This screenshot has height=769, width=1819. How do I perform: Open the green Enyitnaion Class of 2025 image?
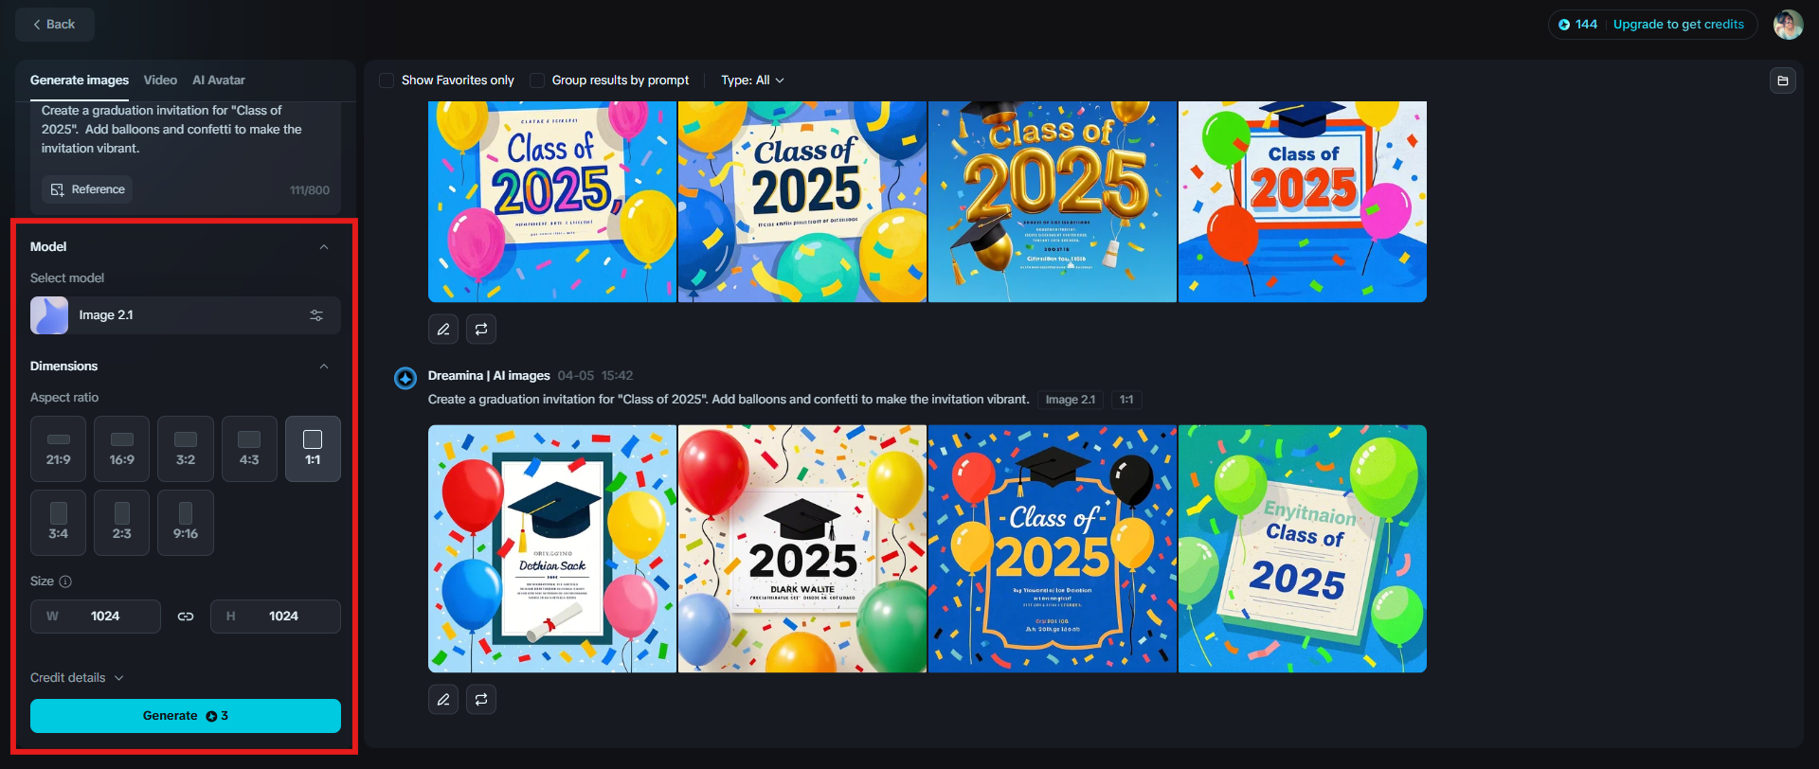click(1303, 549)
